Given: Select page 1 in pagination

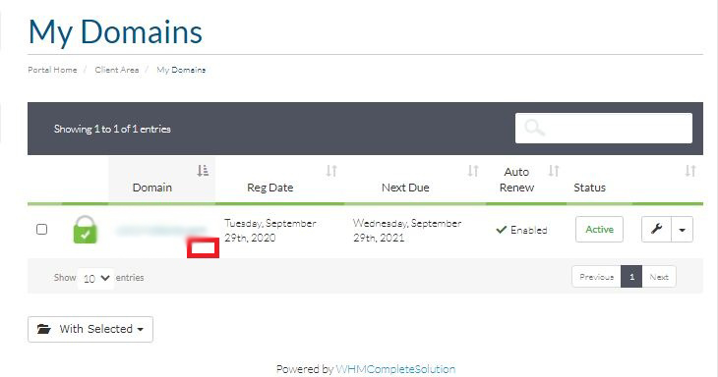Looking at the screenshot, I should 631,277.
